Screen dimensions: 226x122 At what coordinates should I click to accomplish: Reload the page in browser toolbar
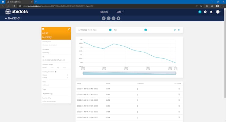click(x=13, y=5)
